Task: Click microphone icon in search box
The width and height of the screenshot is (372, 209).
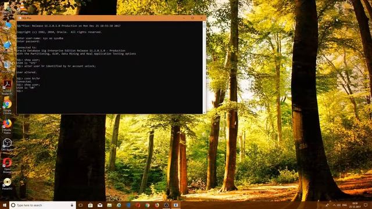Action: click(x=72, y=205)
